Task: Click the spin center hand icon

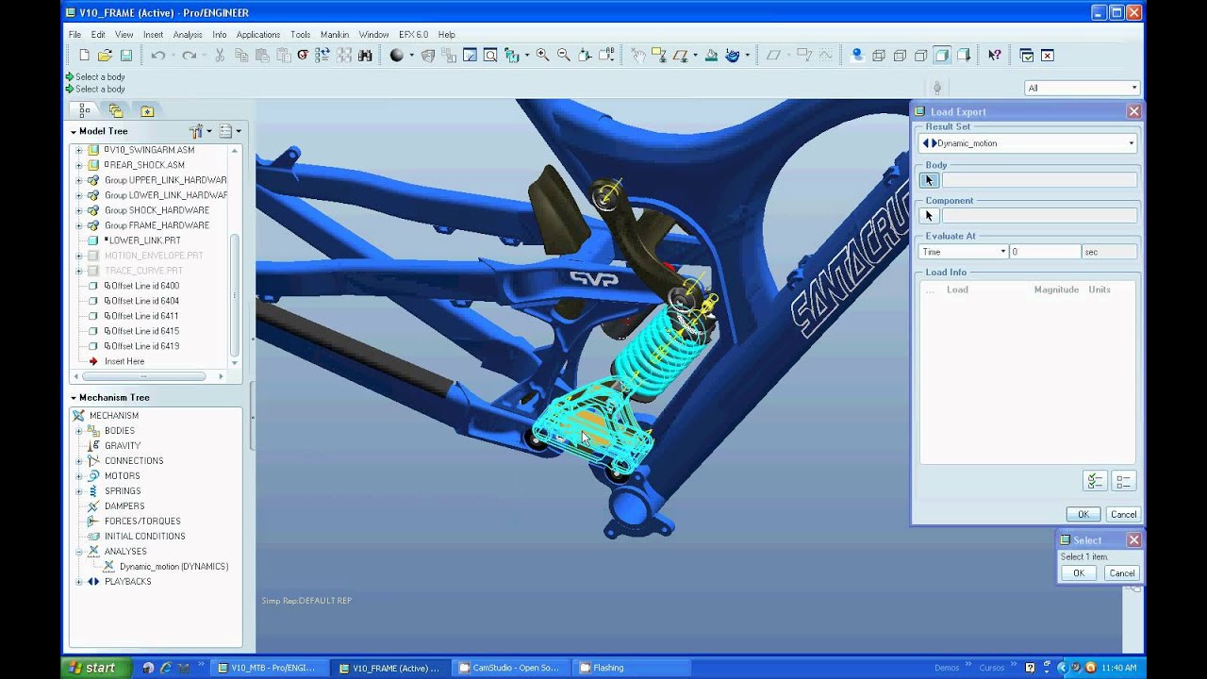Action: click(638, 56)
